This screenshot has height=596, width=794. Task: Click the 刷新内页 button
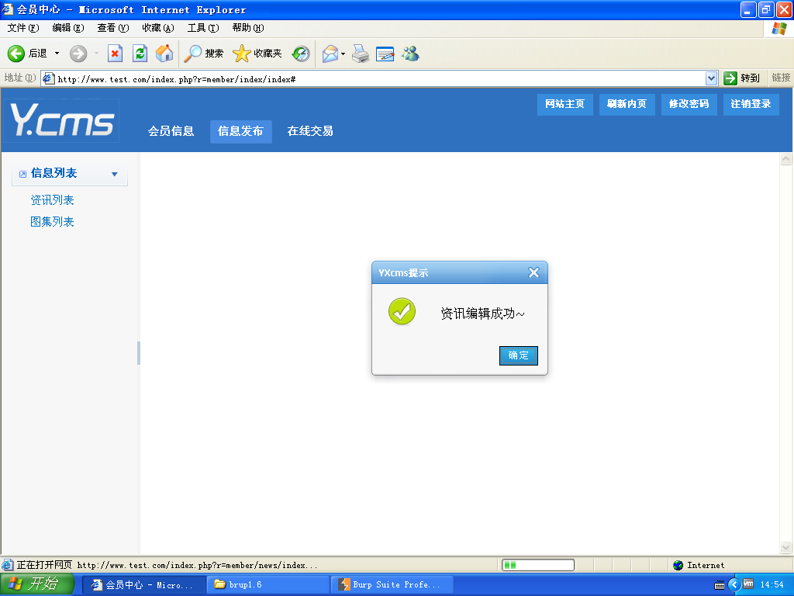pyautogui.click(x=627, y=105)
